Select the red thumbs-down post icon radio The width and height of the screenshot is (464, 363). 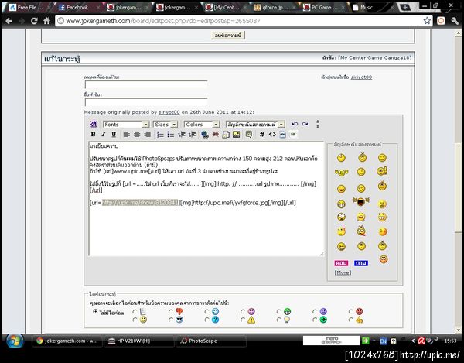(x=171, y=311)
